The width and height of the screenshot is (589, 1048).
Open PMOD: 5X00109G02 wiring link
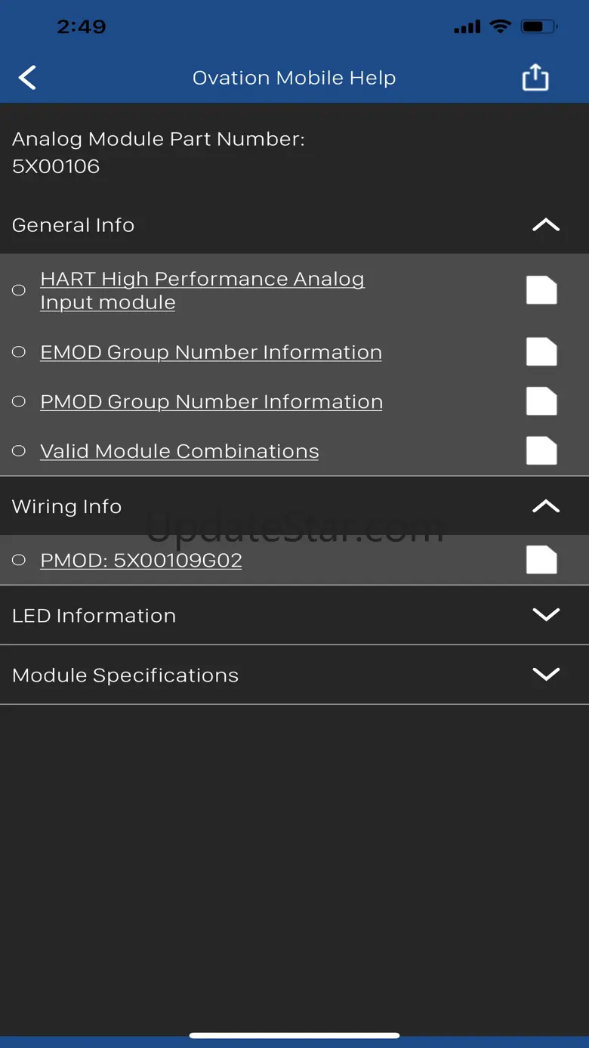[141, 560]
